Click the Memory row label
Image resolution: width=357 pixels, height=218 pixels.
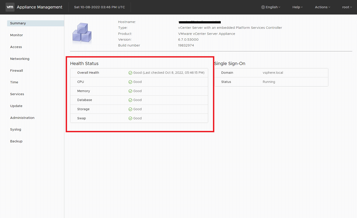click(83, 91)
